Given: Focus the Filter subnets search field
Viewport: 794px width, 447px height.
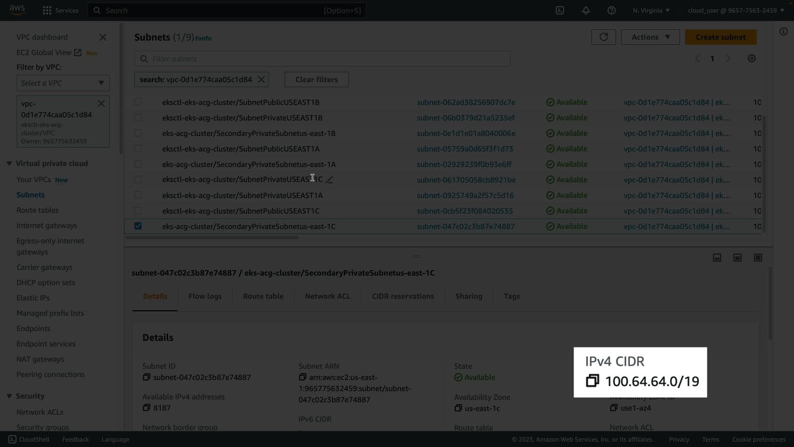Looking at the screenshot, I should [323, 59].
